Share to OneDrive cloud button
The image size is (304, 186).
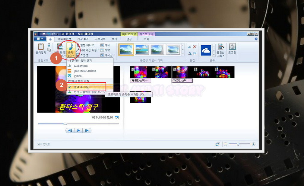(x=206, y=50)
